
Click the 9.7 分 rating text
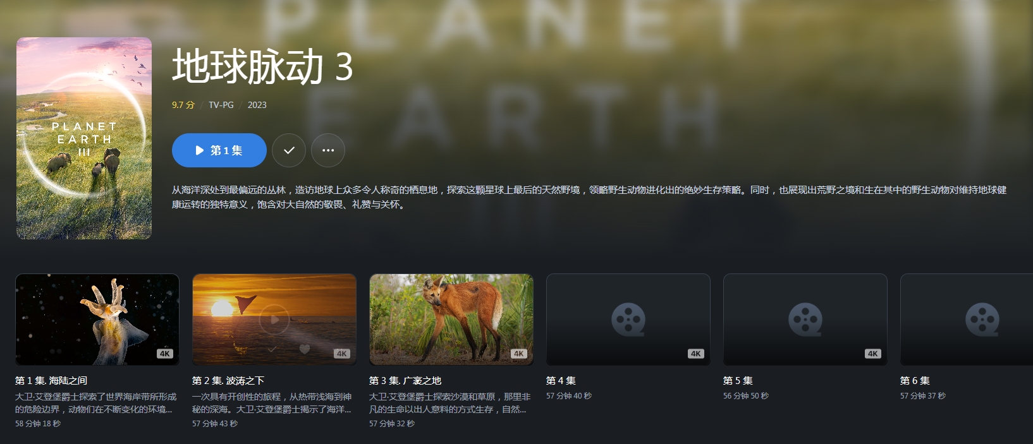point(183,105)
